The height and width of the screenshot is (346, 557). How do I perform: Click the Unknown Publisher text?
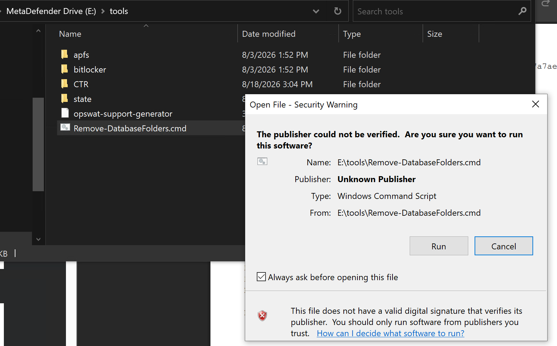pos(376,179)
